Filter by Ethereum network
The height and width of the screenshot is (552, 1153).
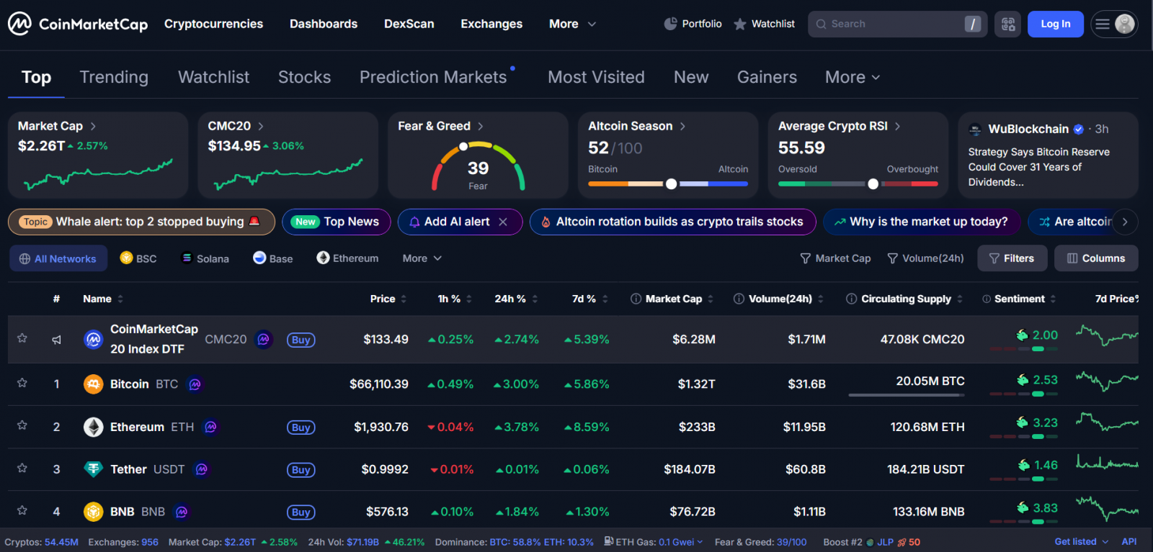[x=348, y=258]
